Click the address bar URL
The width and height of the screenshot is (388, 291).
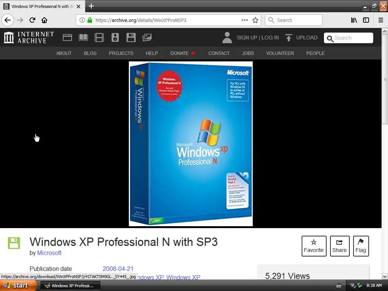click(141, 20)
